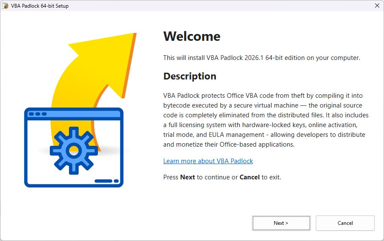This screenshot has width=384, height=241.
Task: Click the setup package icon in title bar
Action: click(x=5, y=6)
